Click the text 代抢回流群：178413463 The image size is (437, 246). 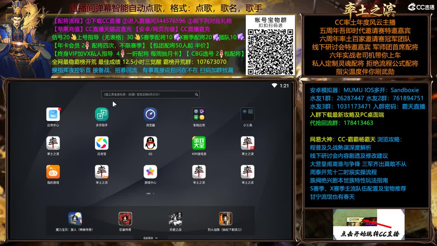pos(341,123)
